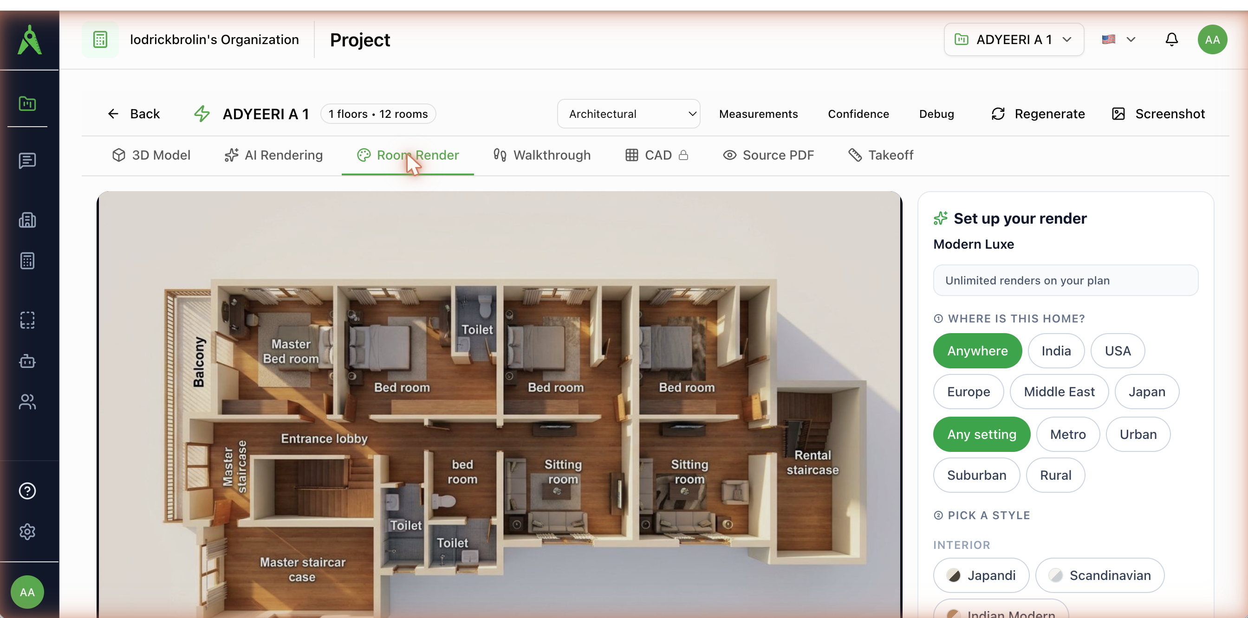
Task: Open the help question mark icon
Action: click(x=27, y=491)
